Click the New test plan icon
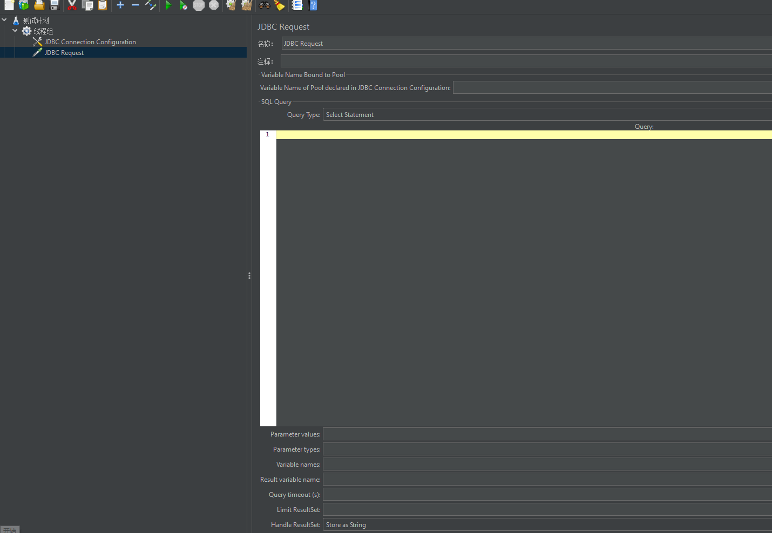The width and height of the screenshot is (772, 533). [x=9, y=5]
